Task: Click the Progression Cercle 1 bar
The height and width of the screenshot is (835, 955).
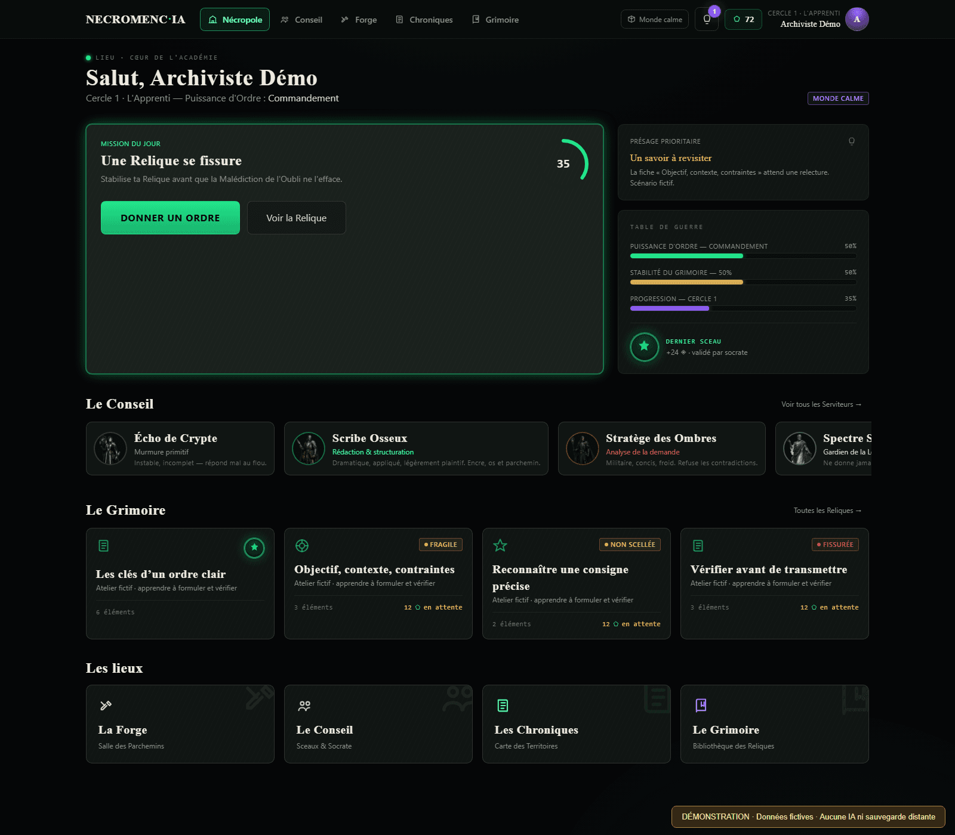Action: pos(743,308)
